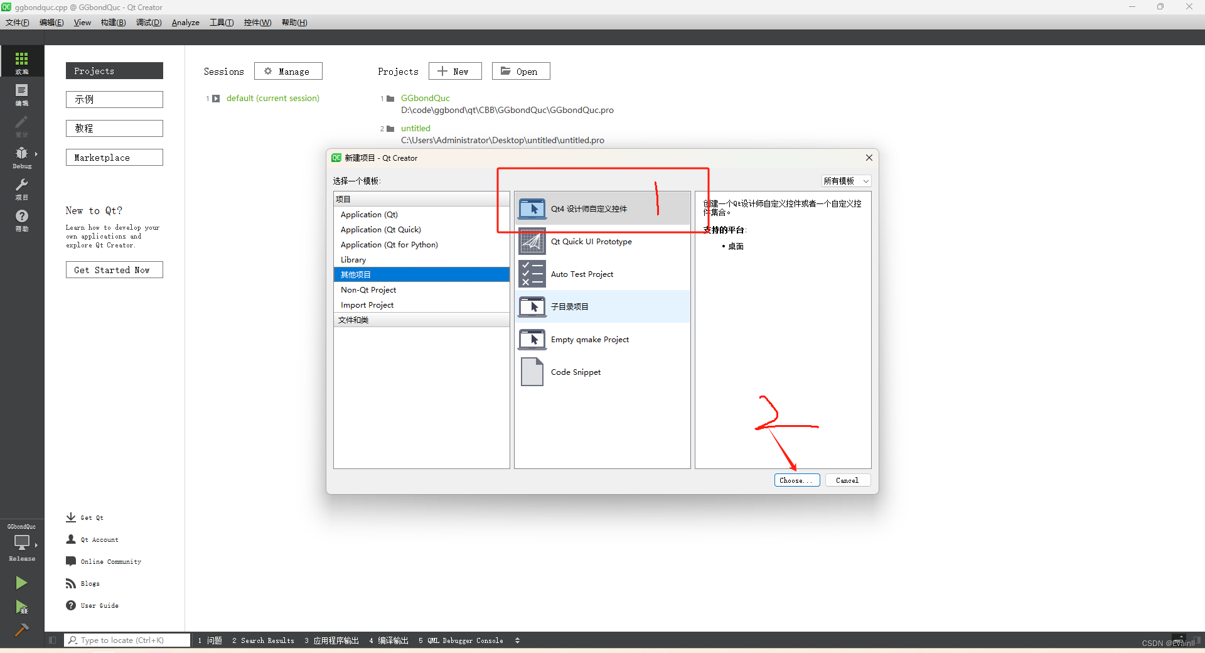Build the project with the hammer icon
Image resolution: width=1205 pixels, height=653 pixels.
[x=21, y=630]
